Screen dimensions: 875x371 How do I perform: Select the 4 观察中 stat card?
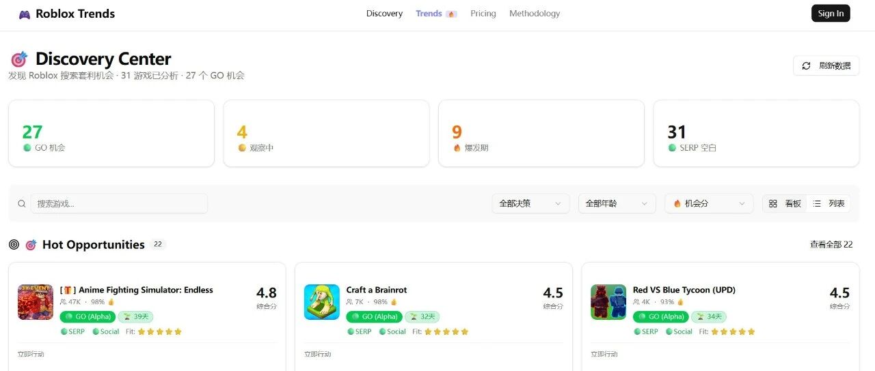[x=326, y=134]
